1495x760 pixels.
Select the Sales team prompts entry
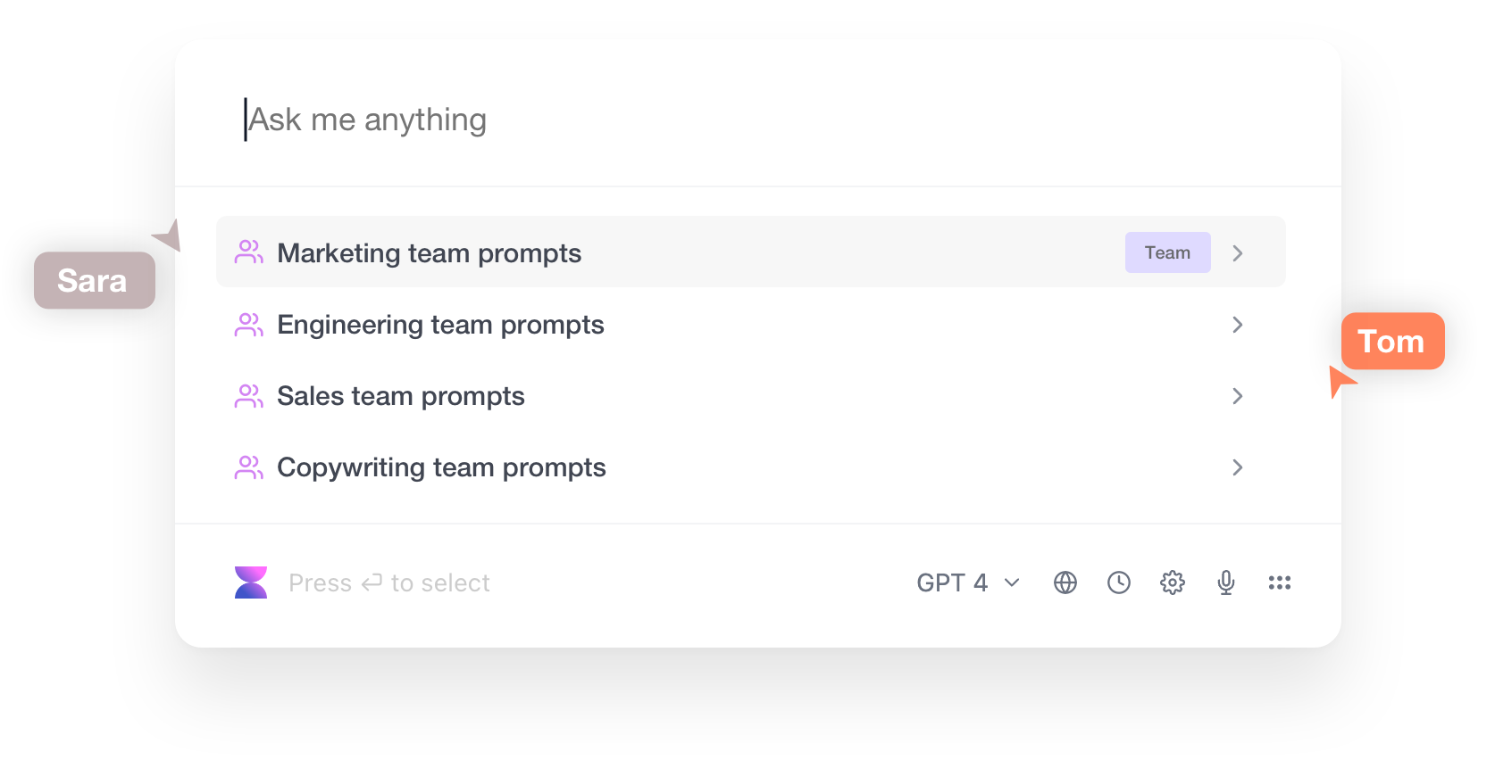pyautogui.click(x=401, y=396)
